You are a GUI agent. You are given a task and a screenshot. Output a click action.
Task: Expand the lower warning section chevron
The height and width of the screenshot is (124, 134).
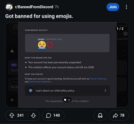coord(124,99)
